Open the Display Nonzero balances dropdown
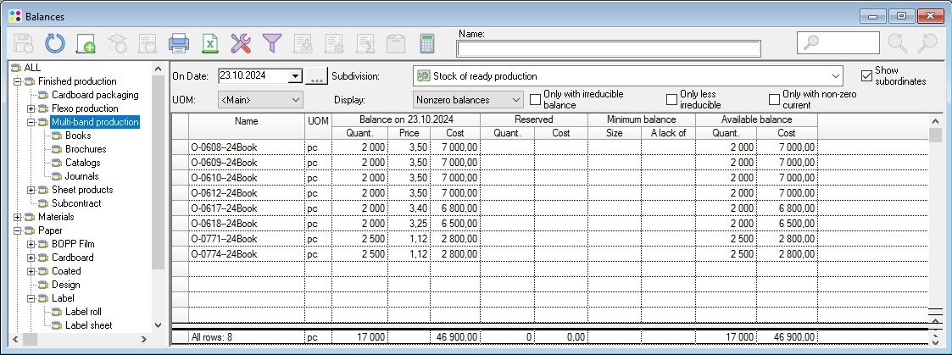The image size is (952, 355). 469,100
